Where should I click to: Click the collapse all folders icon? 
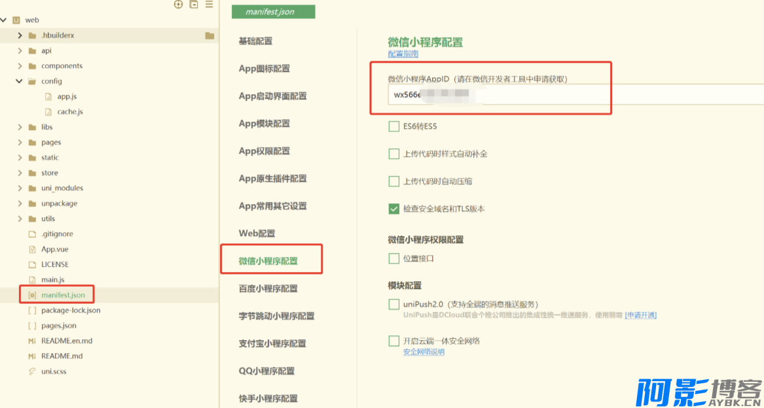(194, 5)
